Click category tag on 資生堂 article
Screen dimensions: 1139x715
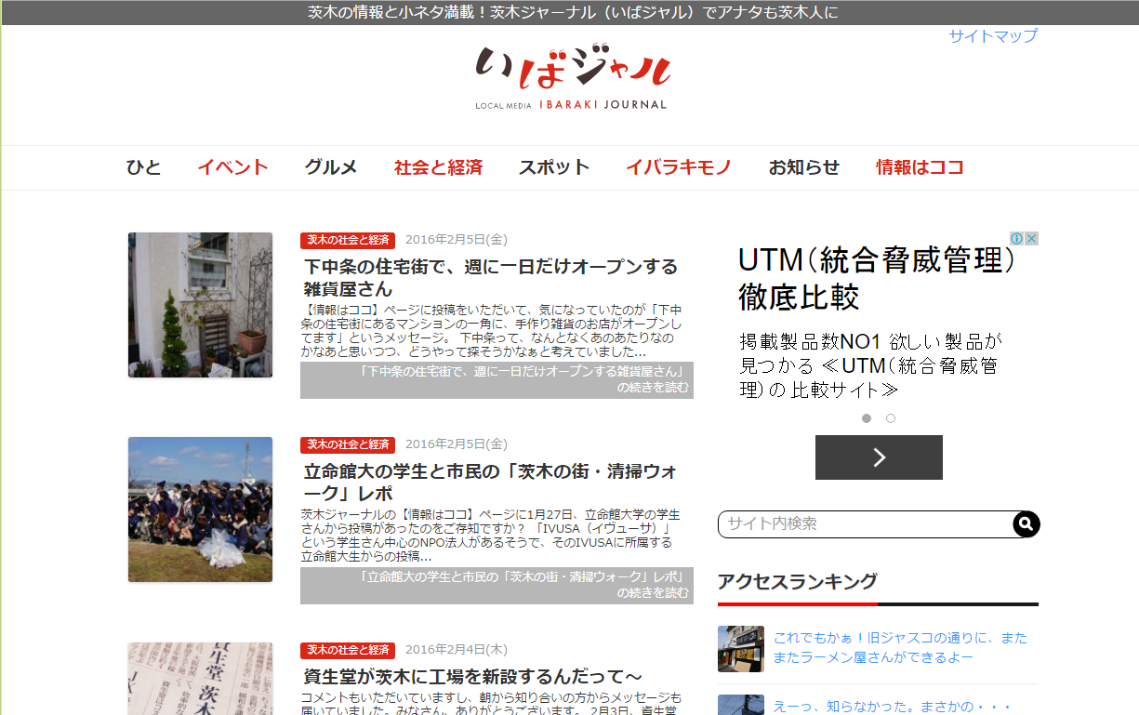point(348,650)
